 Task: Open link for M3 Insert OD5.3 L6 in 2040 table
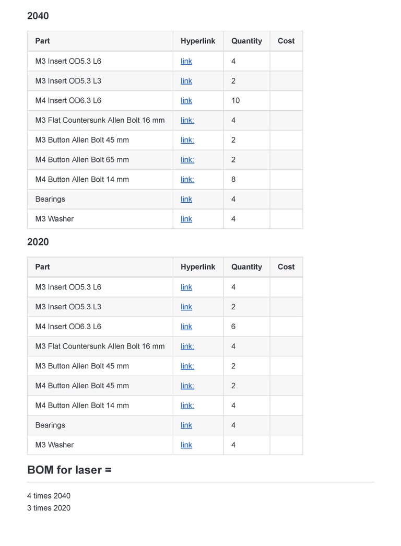pyautogui.click(x=186, y=61)
